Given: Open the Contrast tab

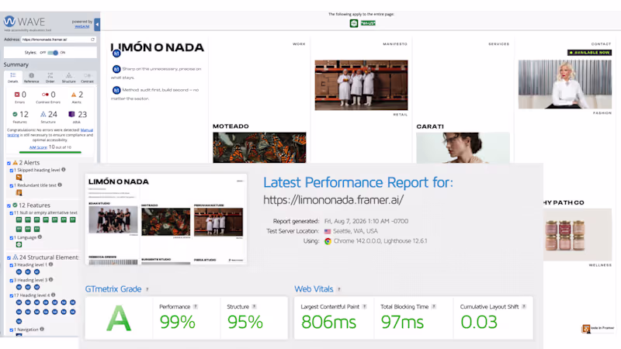Looking at the screenshot, I should 87,78.
